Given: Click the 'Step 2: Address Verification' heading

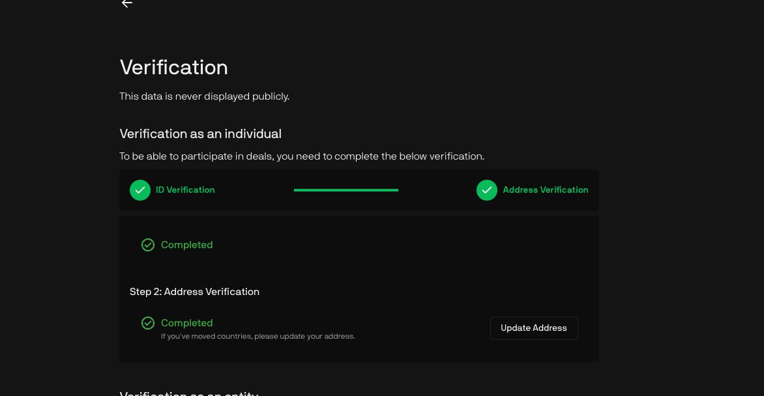Looking at the screenshot, I should (x=194, y=292).
